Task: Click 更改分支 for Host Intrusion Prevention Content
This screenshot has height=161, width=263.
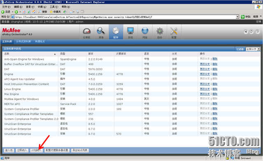Action: tap(205, 84)
